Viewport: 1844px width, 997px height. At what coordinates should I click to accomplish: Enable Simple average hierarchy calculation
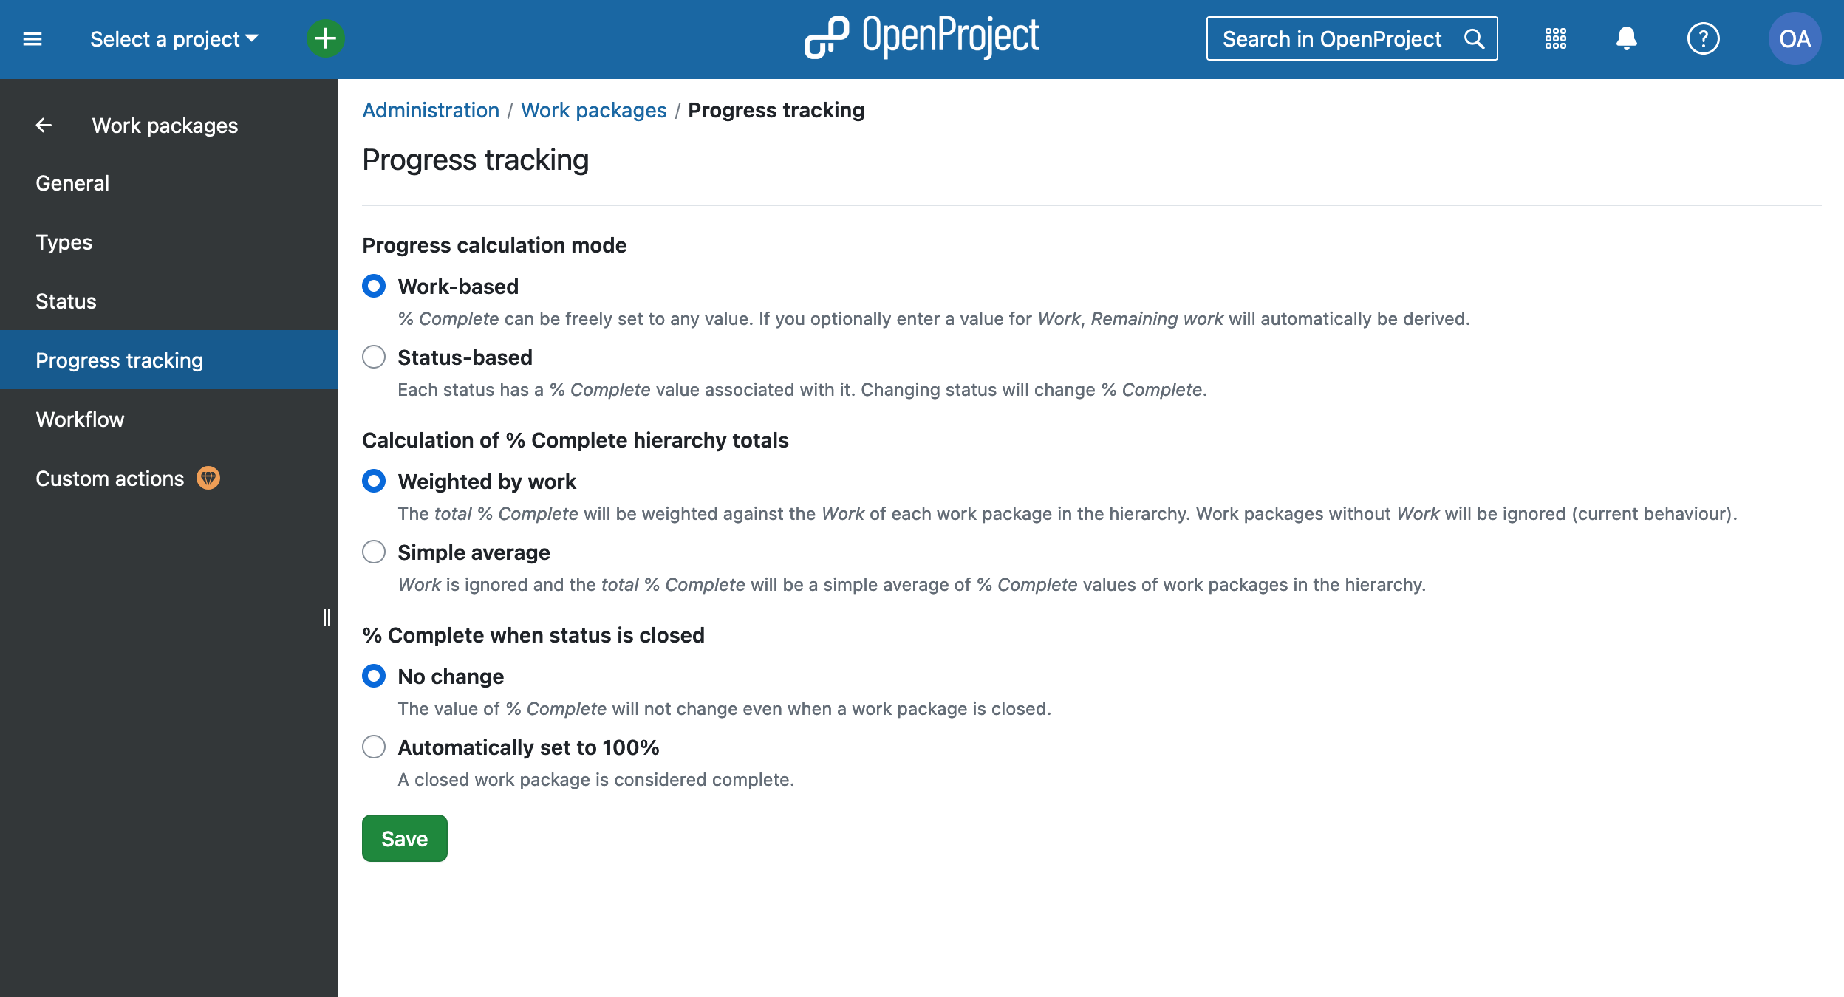point(373,551)
